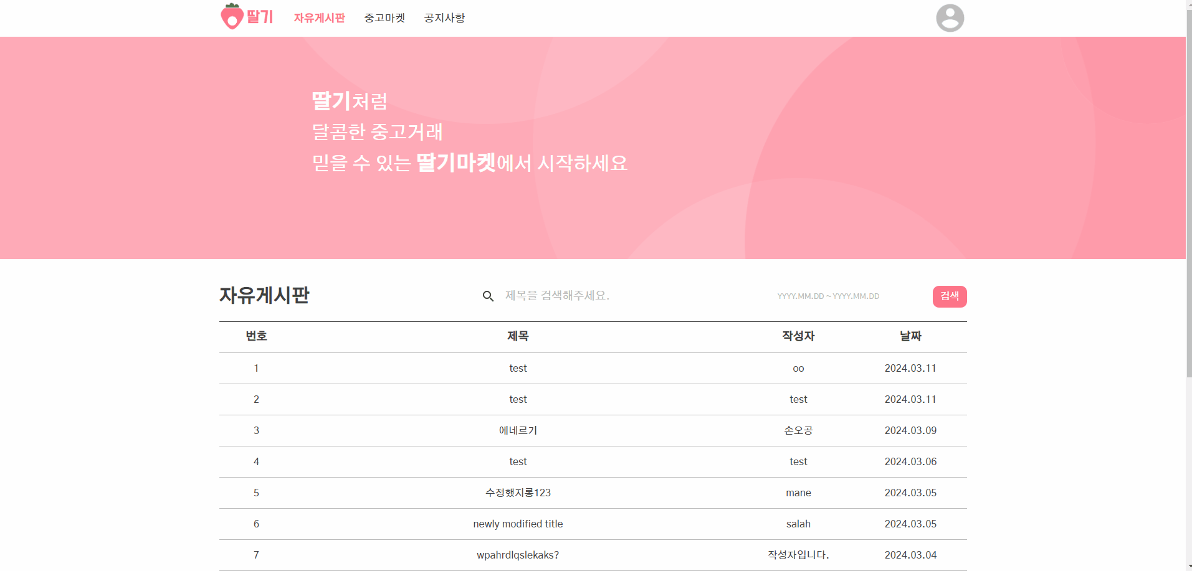Image resolution: width=1192 pixels, height=571 pixels.
Task: Click date 2024.03.09
Action: tap(910, 431)
